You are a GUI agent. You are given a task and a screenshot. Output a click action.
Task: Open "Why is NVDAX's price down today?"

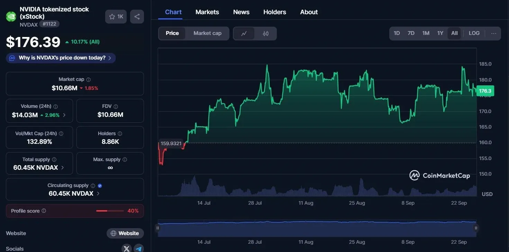point(61,58)
